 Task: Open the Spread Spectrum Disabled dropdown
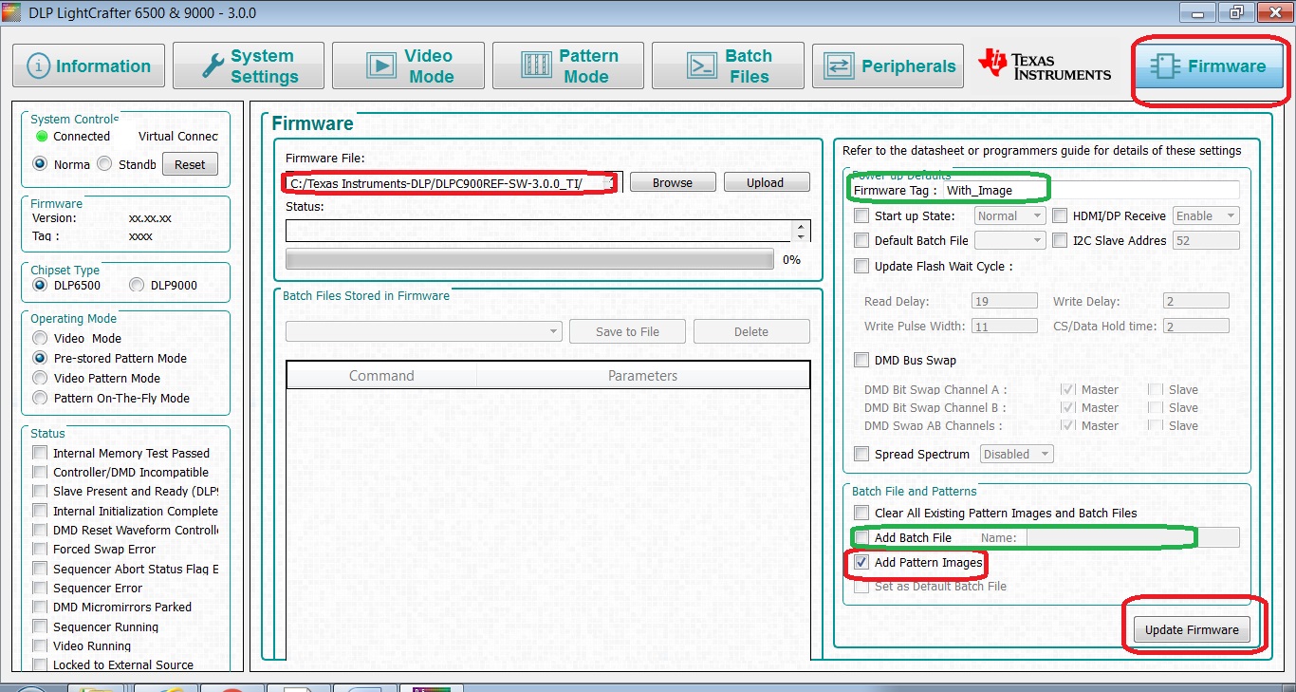pyautogui.click(x=1017, y=454)
